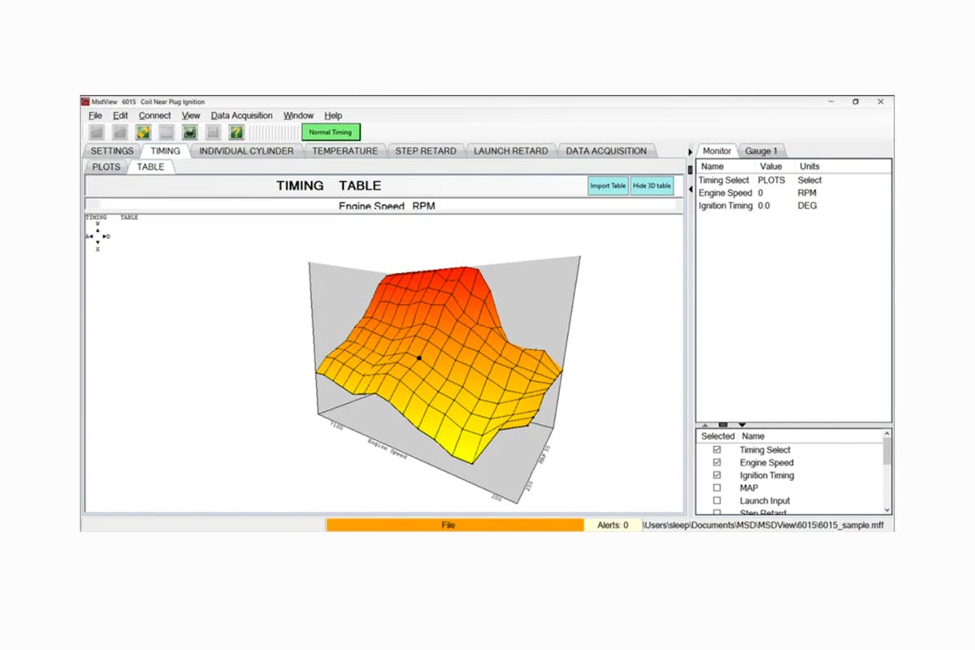Open the Data Acquisition menu
975x650 pixels.
(x=241, y=115)
